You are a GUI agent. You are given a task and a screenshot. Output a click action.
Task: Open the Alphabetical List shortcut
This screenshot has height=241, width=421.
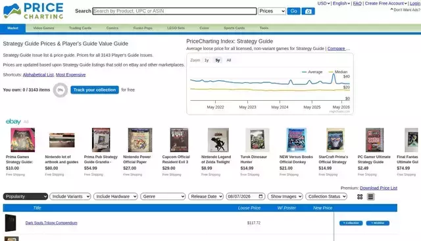pyautogui.click(x=38, y=74)
